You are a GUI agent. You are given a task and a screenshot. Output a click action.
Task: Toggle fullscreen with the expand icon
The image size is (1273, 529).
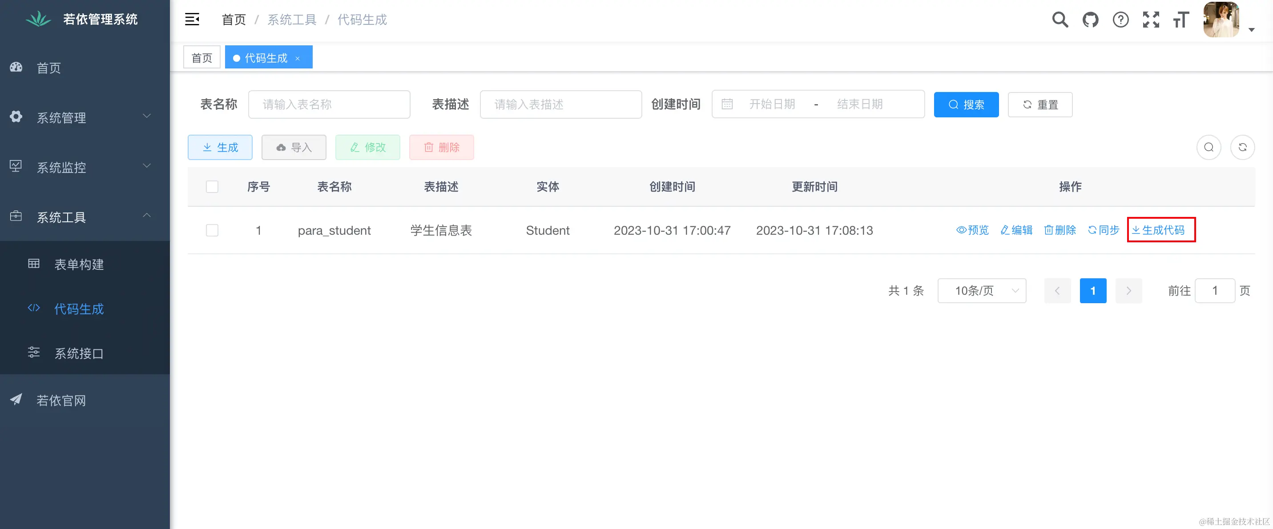[1151, 20]
